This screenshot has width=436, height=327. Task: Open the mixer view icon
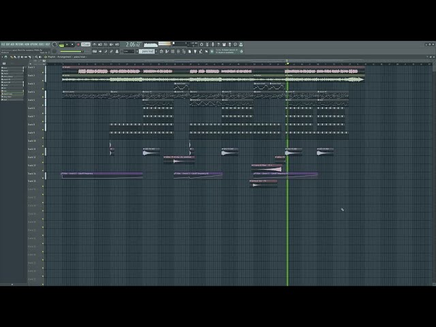pos(178,51)
